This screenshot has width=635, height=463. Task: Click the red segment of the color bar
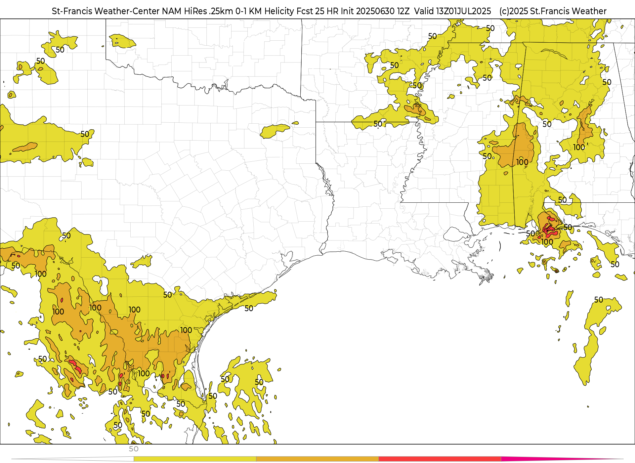[x=440, y=459]
